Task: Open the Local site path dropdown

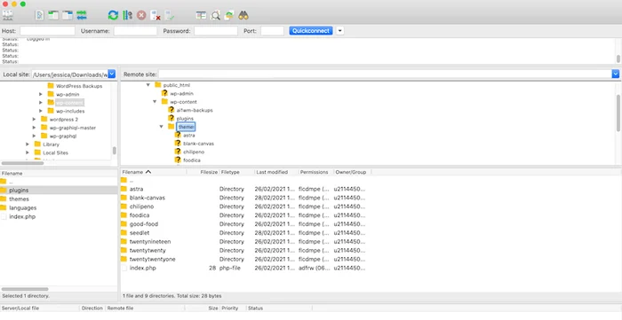Action: tap(112, 74)
